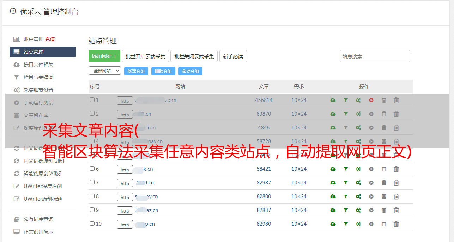Open the filter funnel icon for row 7
This screenshot has width=454, height=242.
point(346,183)
